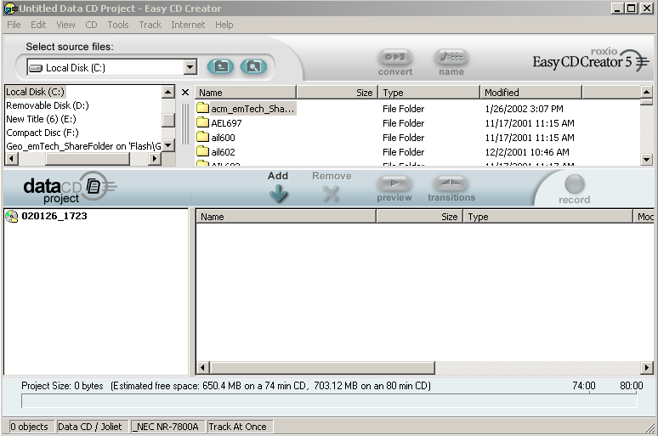
Task: Open the File menu
Action: 14,25
